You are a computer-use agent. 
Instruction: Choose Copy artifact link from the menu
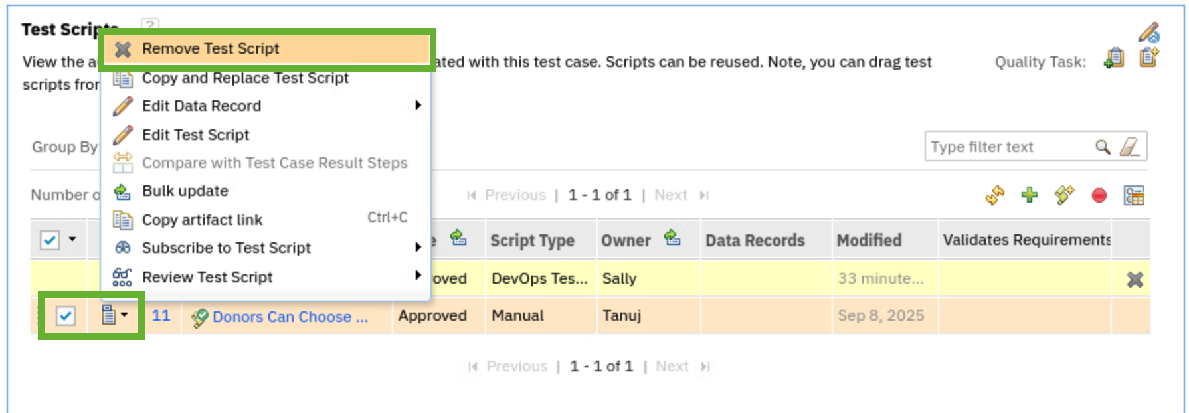click(x=202, y=220)
